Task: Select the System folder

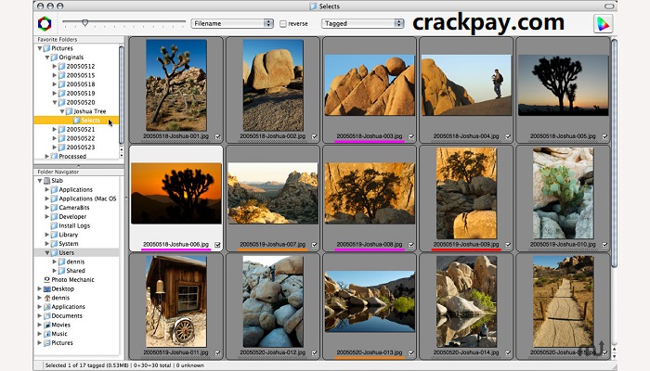Action: coord(69,243)
